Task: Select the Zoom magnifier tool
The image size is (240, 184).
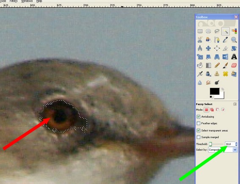Action: [234, 40]
